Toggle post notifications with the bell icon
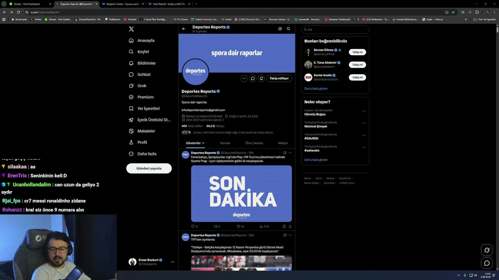This screenshot has width=499, height=280. coord(262,78)
